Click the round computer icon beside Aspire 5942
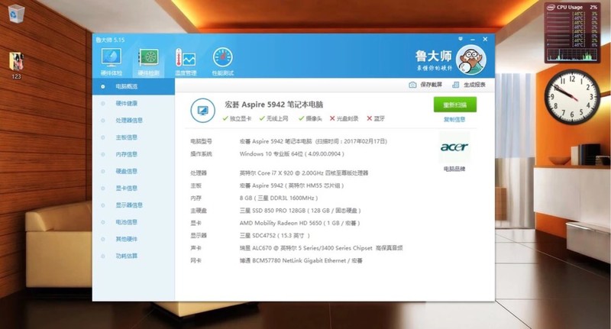The width and height of the screenshot is (611, 329). click(x=202, y=111)
